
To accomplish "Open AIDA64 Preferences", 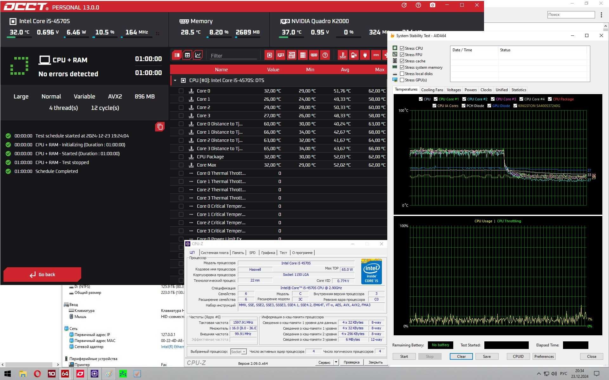I will [544, 357].
